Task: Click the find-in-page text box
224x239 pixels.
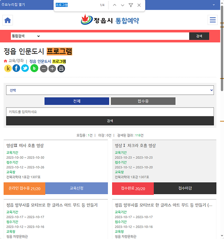Action: click(x=76, y=5)
